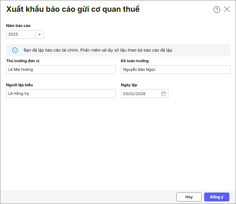Open the help question mark icon
This screenshot has height=204, width=236.
click(217, 9)
